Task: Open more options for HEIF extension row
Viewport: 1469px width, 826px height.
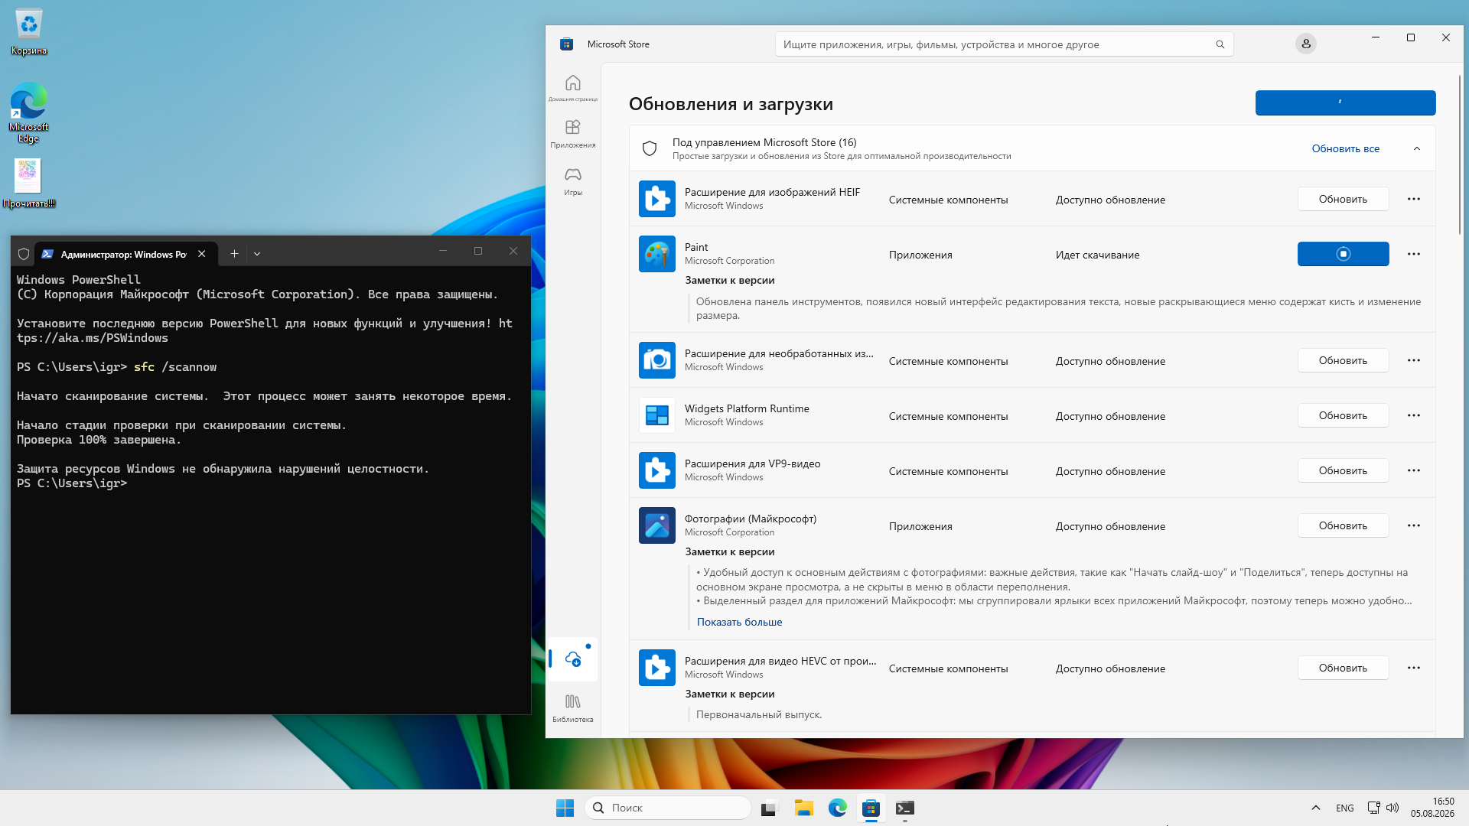Action: tap(1414, 199)
